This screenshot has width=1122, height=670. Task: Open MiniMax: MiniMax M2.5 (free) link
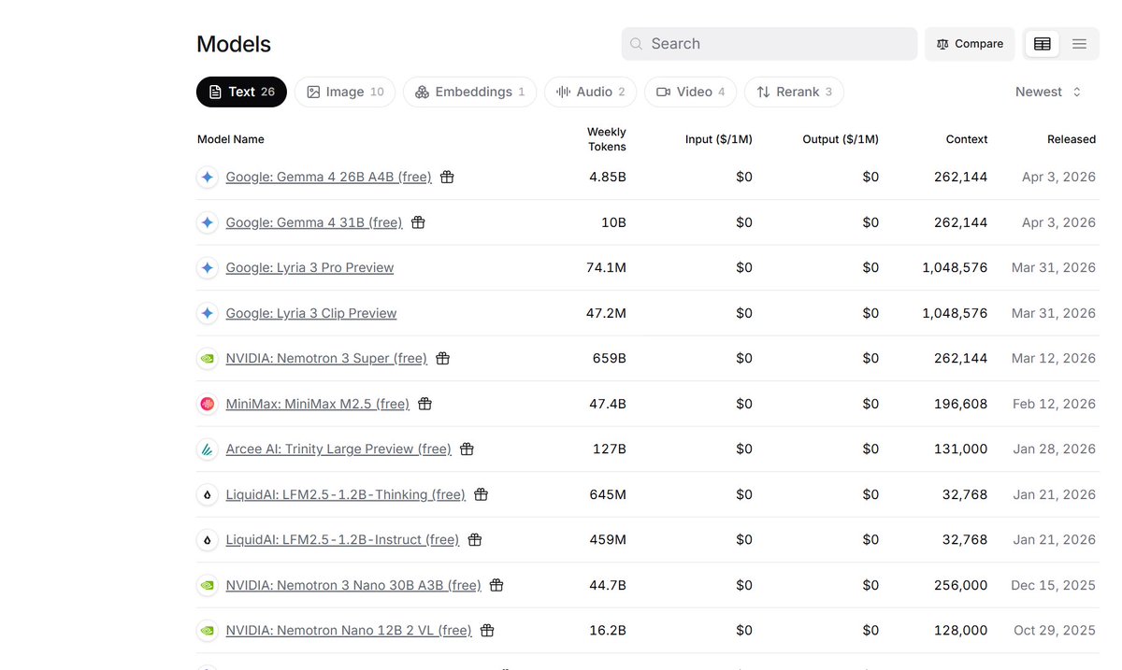click(x=318, y=404)
